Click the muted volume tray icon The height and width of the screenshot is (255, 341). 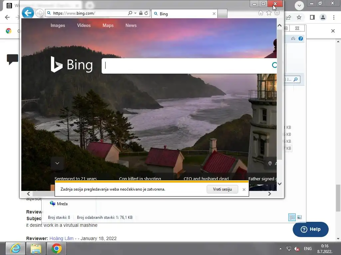[x=297, y=249]
